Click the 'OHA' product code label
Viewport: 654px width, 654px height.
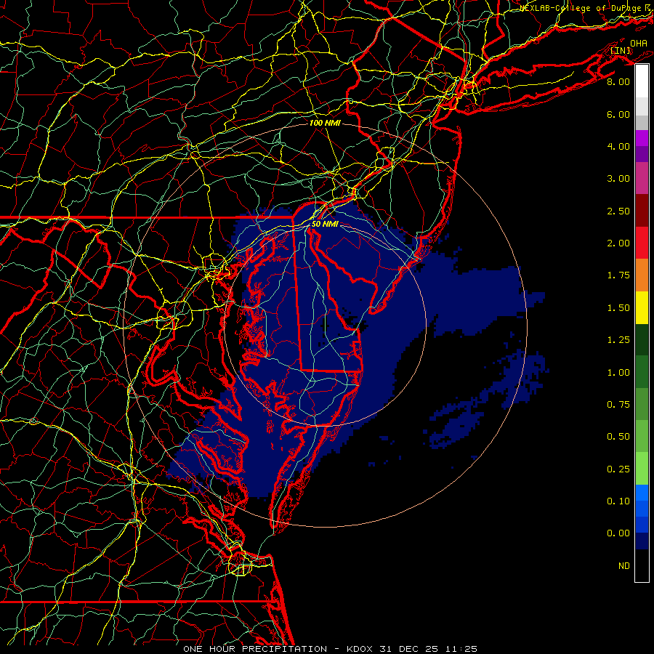(x=639, y=44)
